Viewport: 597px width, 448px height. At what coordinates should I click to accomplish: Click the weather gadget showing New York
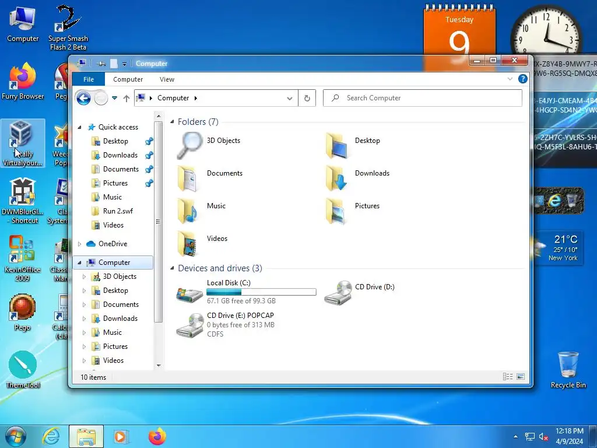[x=557, y=248]
